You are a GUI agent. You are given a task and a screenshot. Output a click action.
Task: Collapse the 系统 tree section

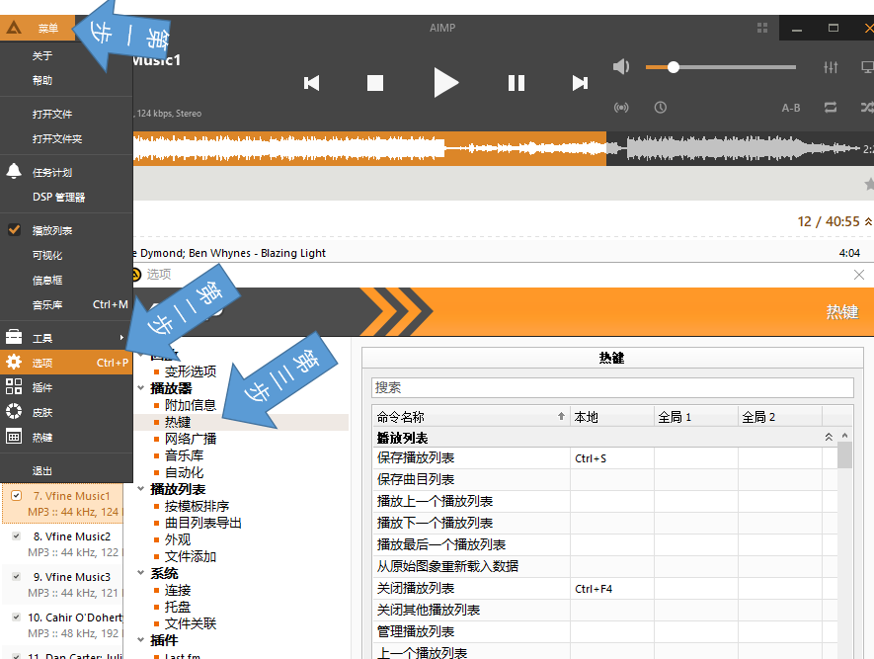click(141, 573)
